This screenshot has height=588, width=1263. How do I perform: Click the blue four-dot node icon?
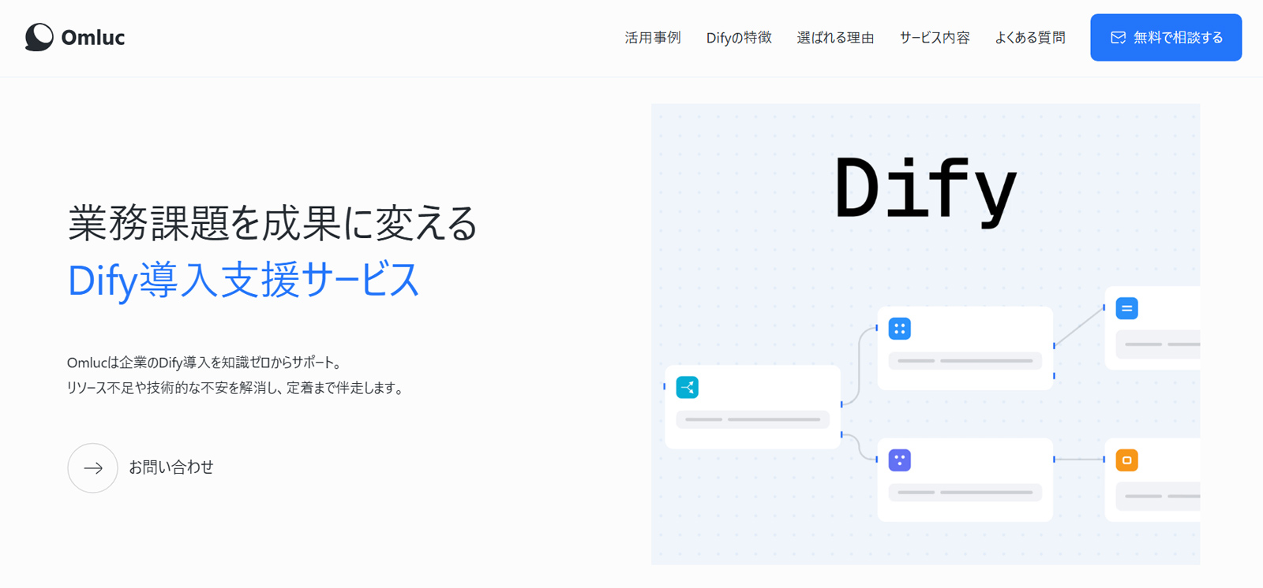point(900,329)
